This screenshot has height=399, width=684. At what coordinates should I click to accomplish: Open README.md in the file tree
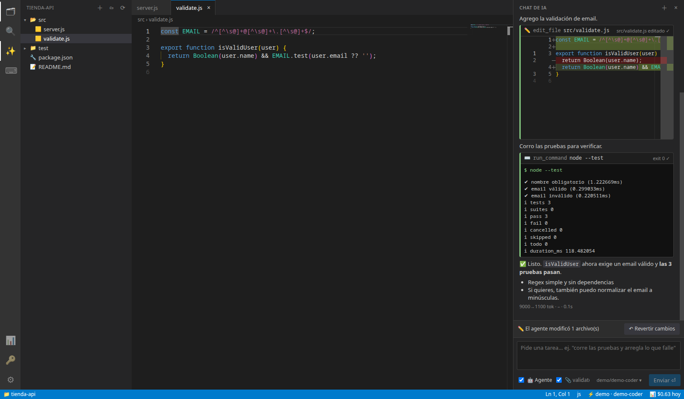[x=76, y=67]
